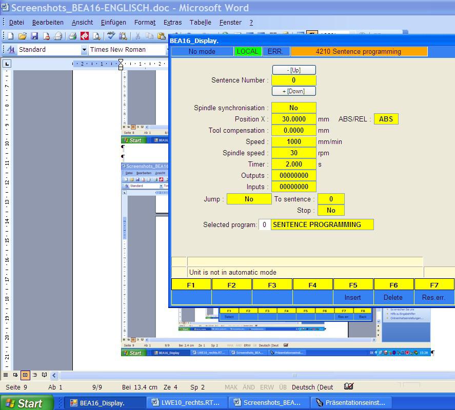The height and width of the screenshot is (410, 455).
Task: Click the Permission icon in Word toolbar
Action: pyautogui.click(x=46, y=36)
